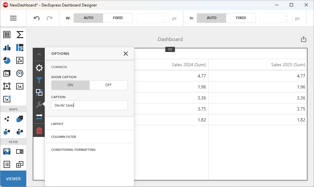
Task: Choose the Pie chart tool
Action: (7, 60)
